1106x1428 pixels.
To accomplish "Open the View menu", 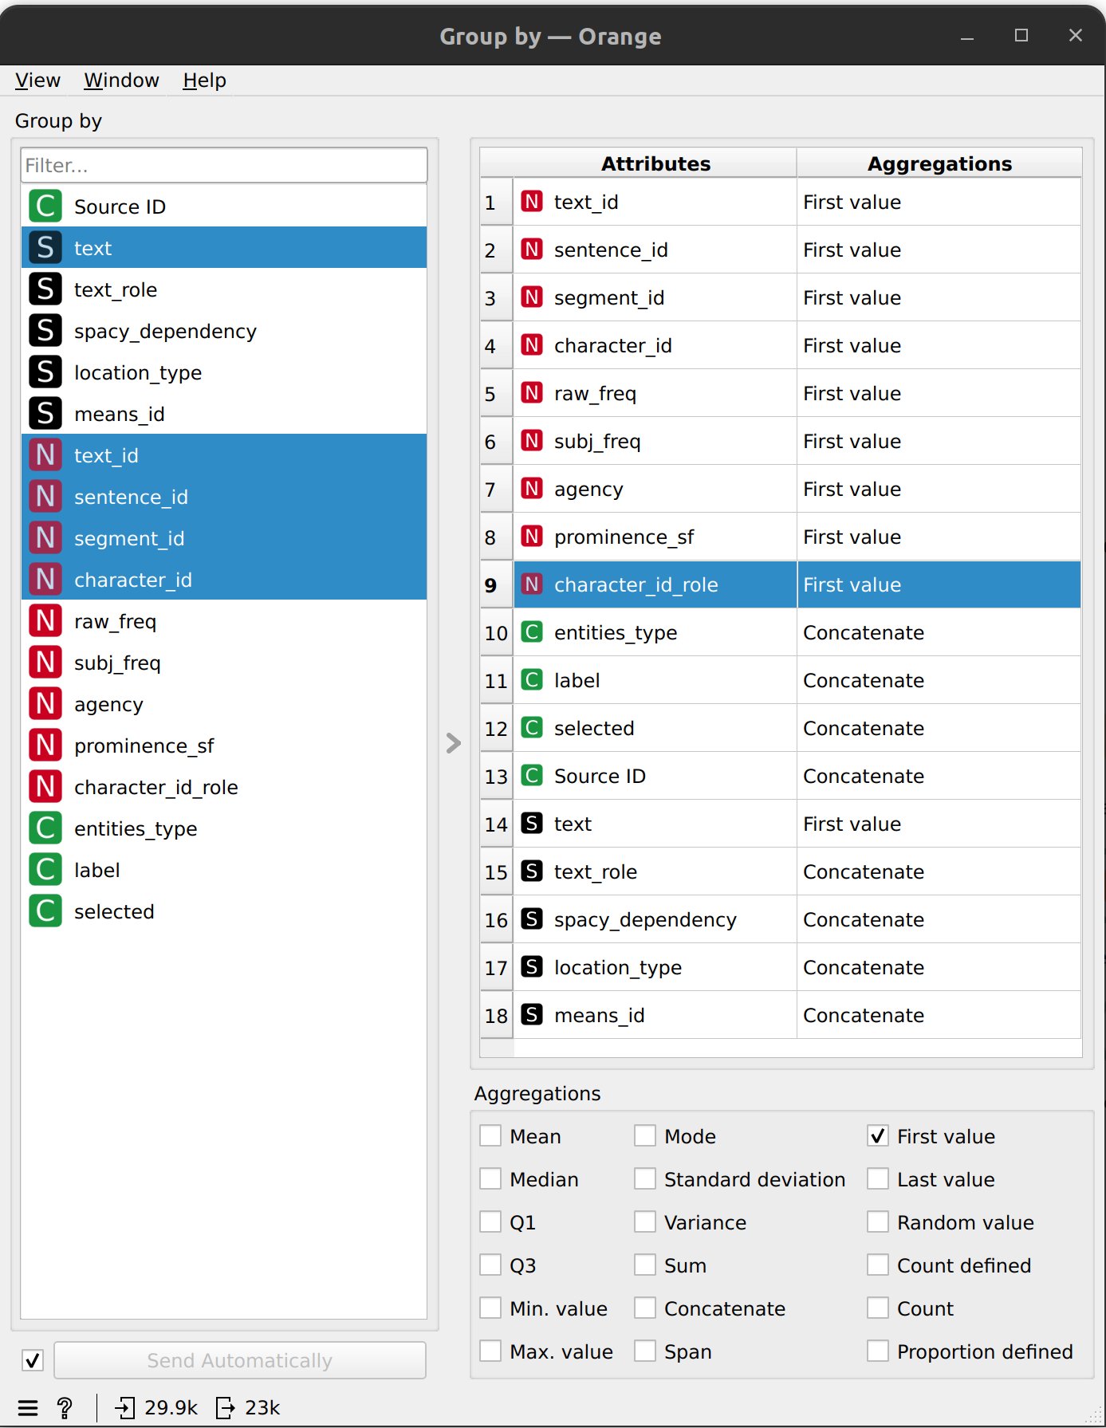I will [x=37, y=81].
